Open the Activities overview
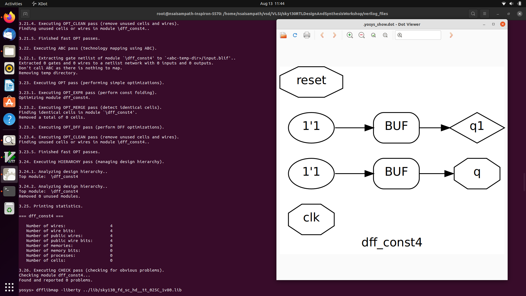The width and height of the screenshot is (526, 296). [x=13, y=4]
